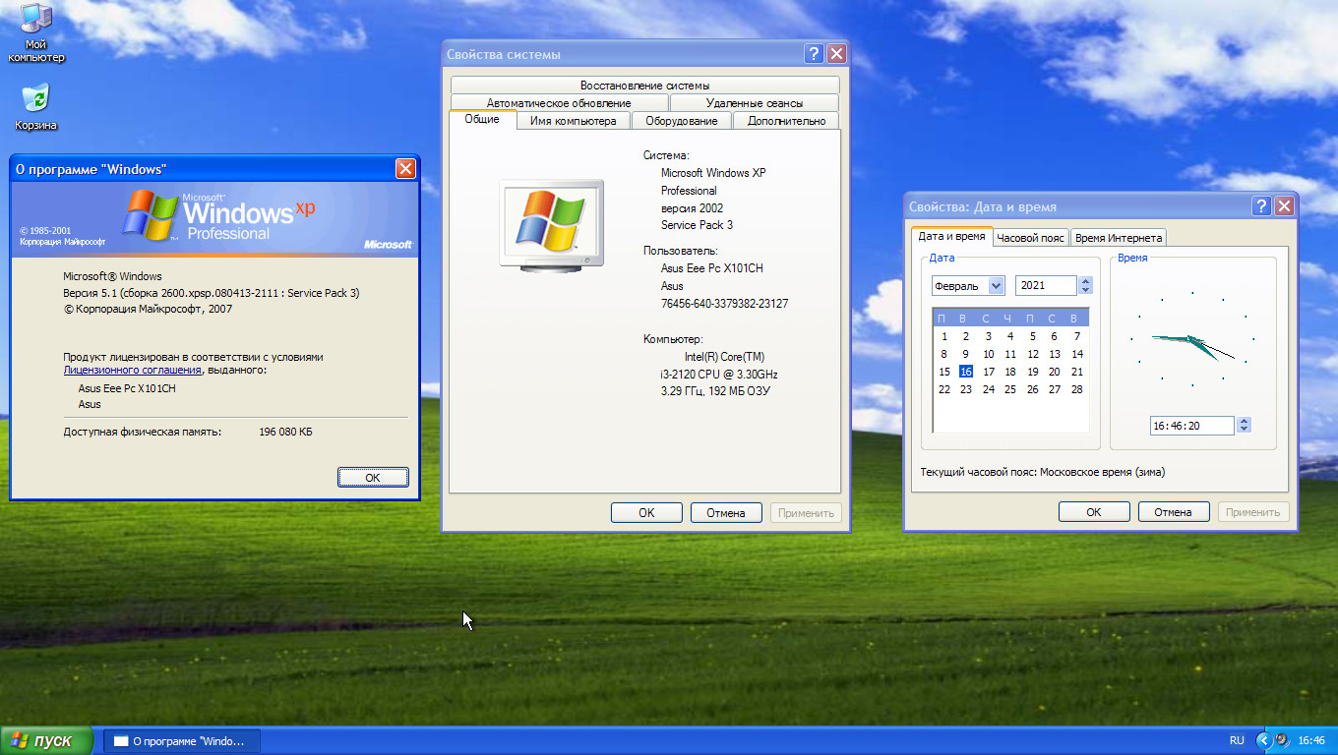Click the RU language indicator in the tray
This screenshot has height=755, width=1338.
pos(1237,740)
